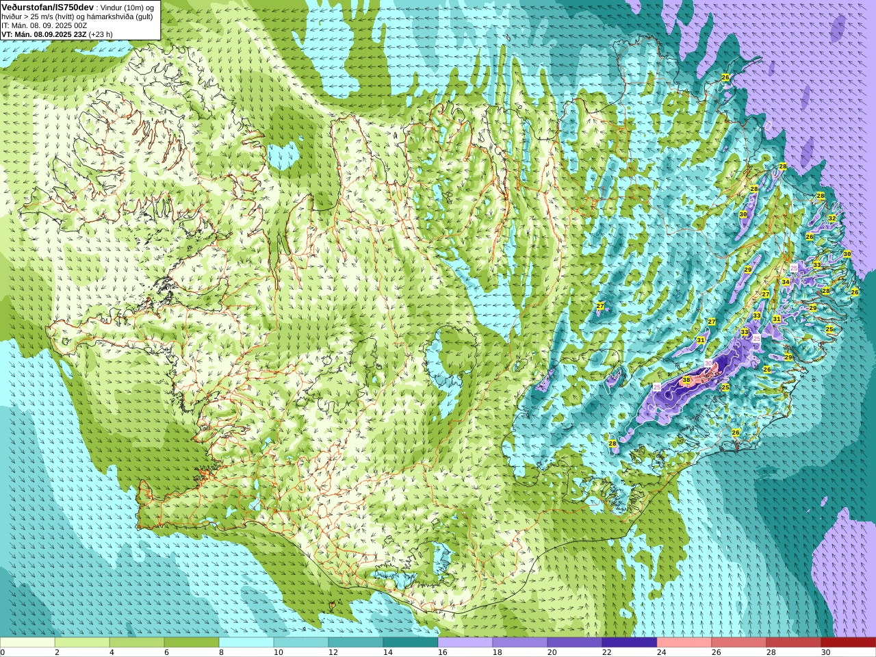This screenshot has width=876, height=657.
Task: Select the 18–20 m/s purple legend swatch
Action: (520, 643)
